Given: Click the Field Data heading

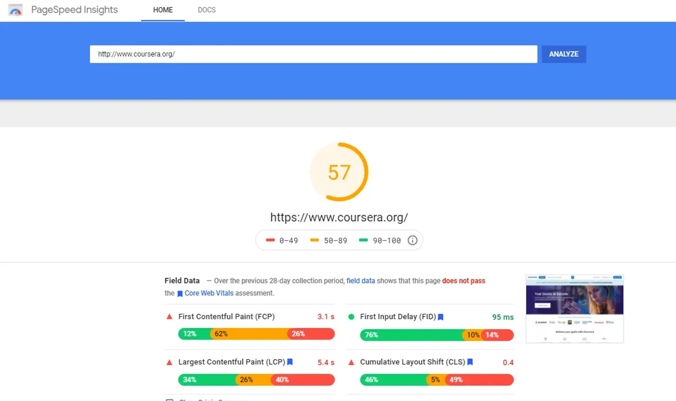Looking at the screenshot, I should pos(182,281).
